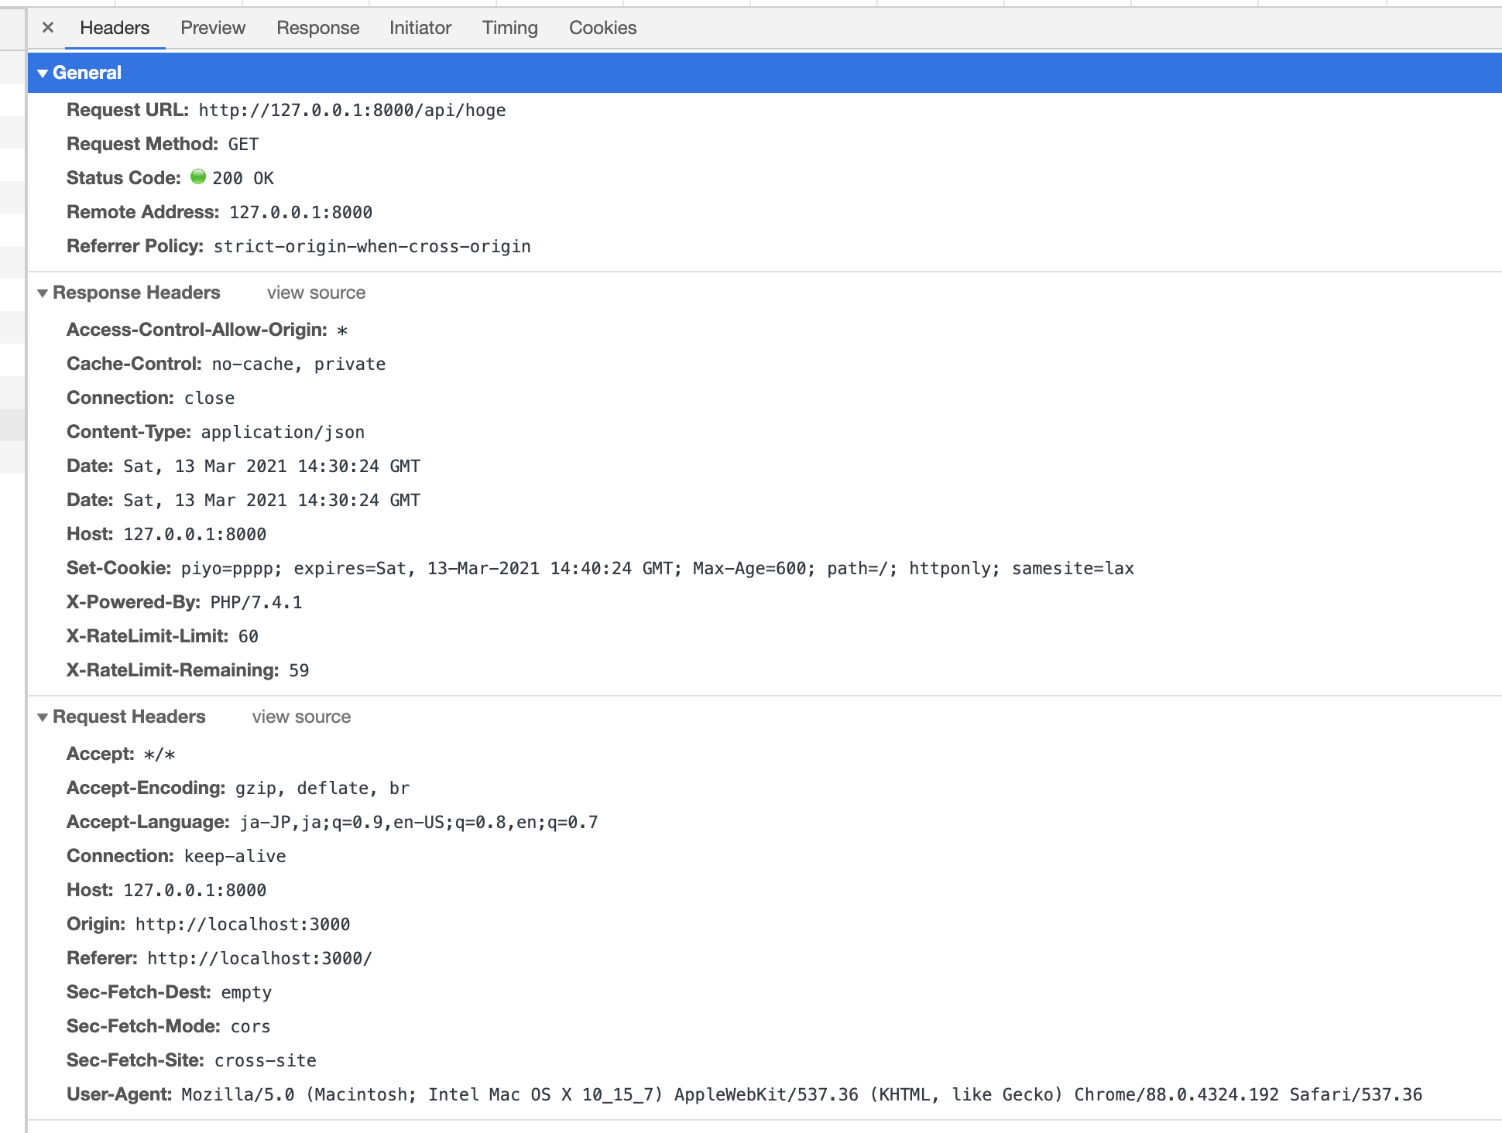Click view source for Response Headers
Screen dimensions: 1502x1133
tap(316, 293)
